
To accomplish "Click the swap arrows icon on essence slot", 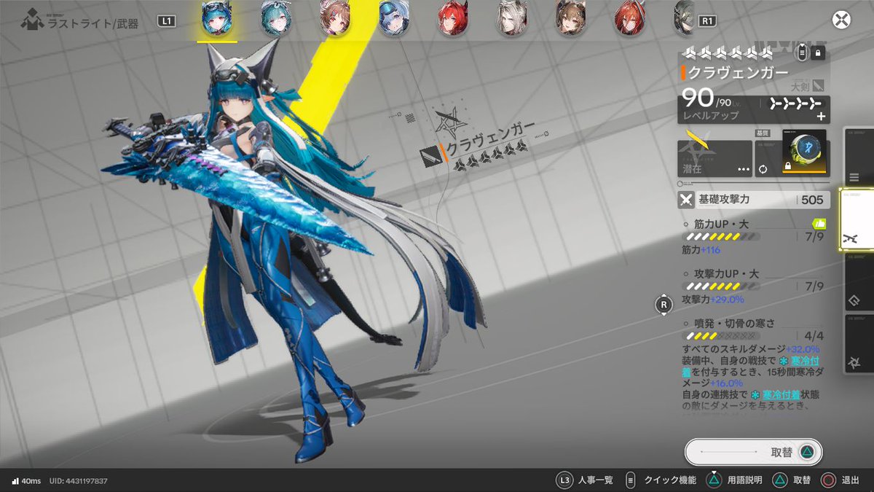I will coord(763,168).
